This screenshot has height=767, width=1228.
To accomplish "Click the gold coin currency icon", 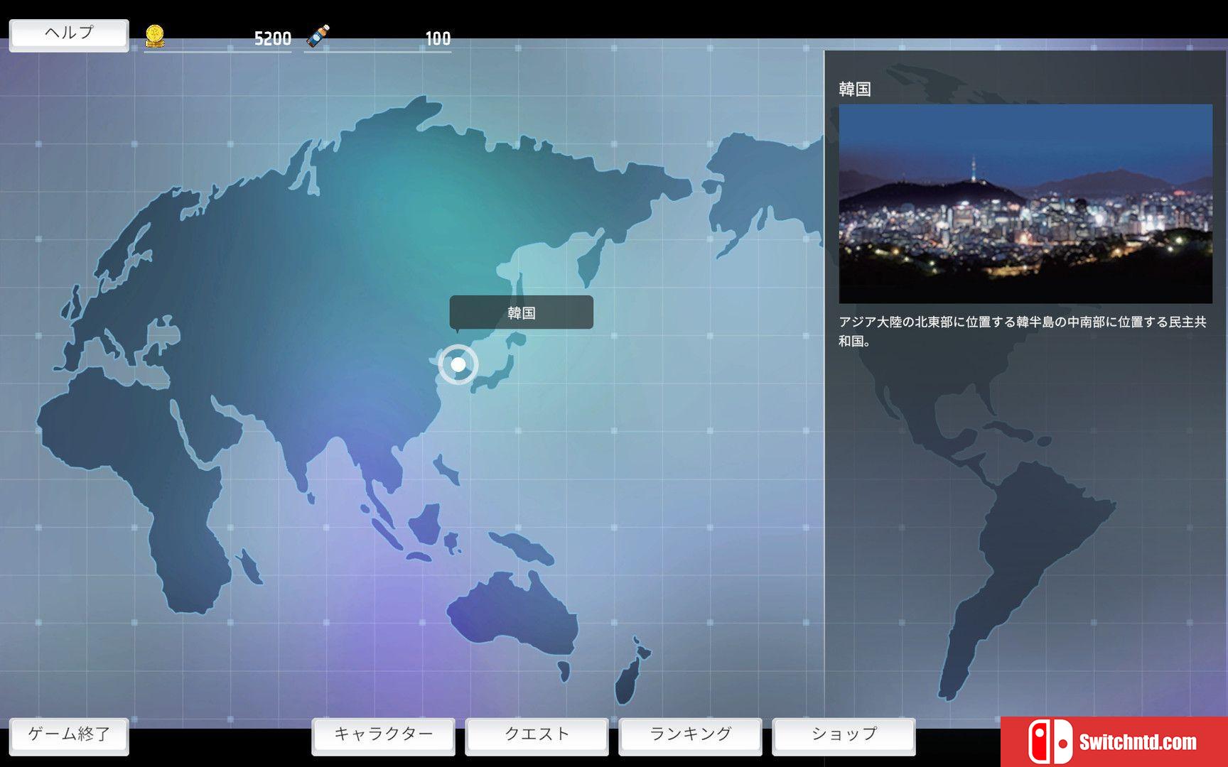I will [x=155, y=36].
